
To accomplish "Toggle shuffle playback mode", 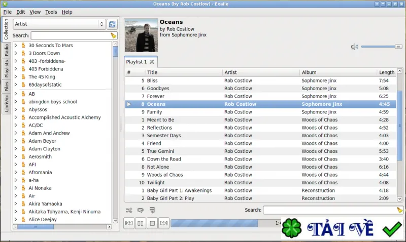I will [x=129, y=210].
